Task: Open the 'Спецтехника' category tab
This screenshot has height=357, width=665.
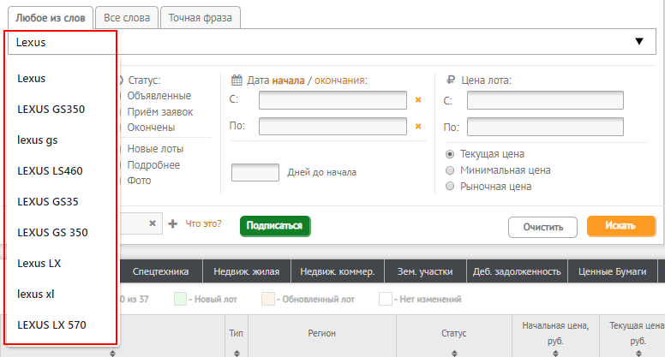Action: point(161,271)
